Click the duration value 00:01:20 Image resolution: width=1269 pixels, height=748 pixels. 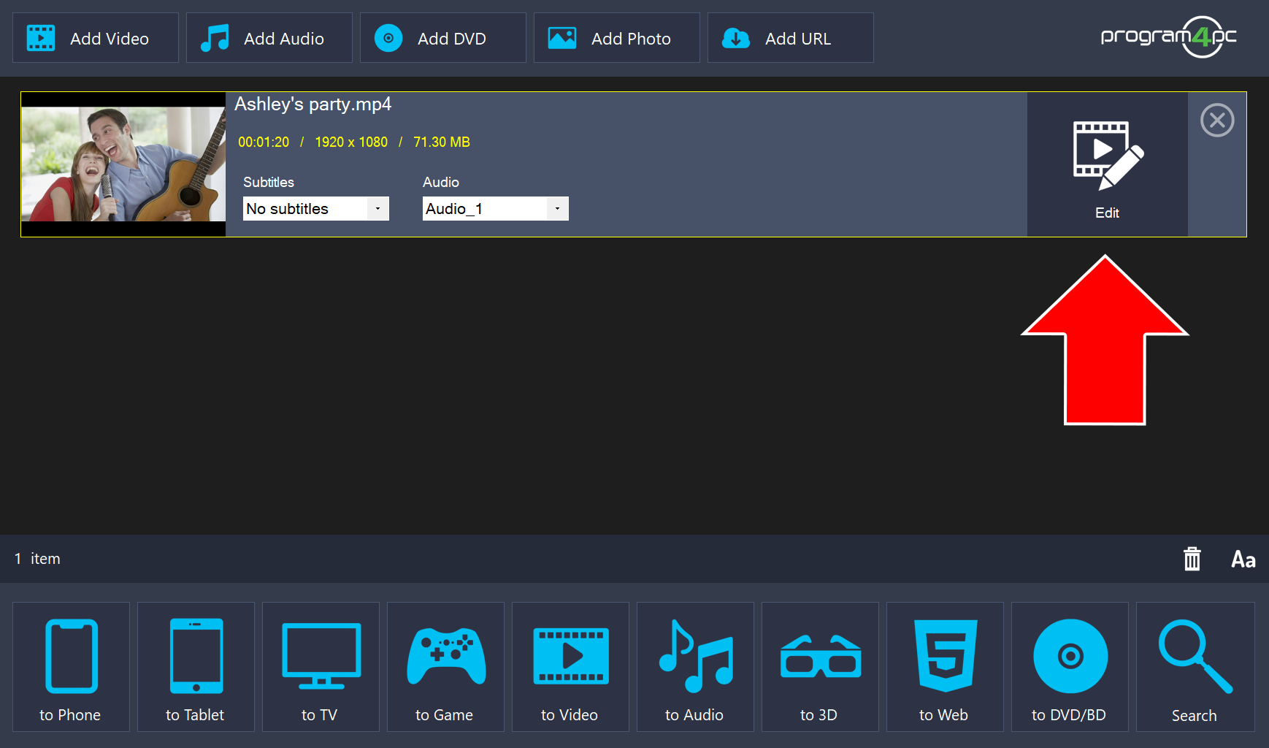point(264,142)
